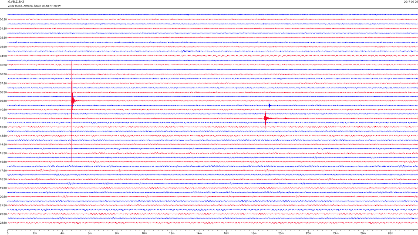Select the 12:30 time label
Image resolution: width=418 pixels, height=235 pixels.
click(x=3, y=127)
